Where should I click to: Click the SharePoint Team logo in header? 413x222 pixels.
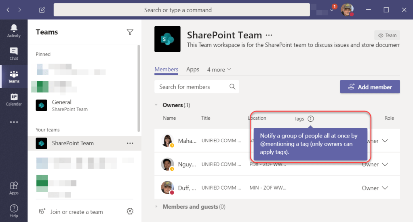168,39
